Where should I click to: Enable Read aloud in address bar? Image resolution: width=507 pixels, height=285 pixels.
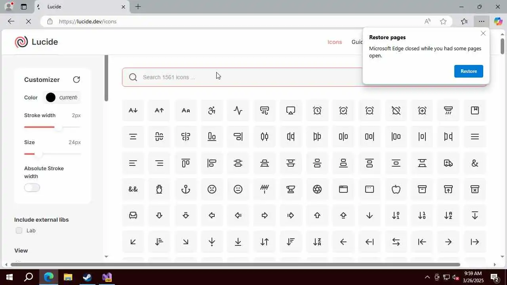[x=427, y=21]
